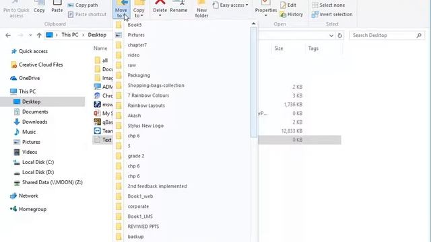Viewport: 431px width, 242px height.
Task: Sort by the Size column header
Action: 279,48
